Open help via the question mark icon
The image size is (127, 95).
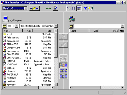pos(85,8)
